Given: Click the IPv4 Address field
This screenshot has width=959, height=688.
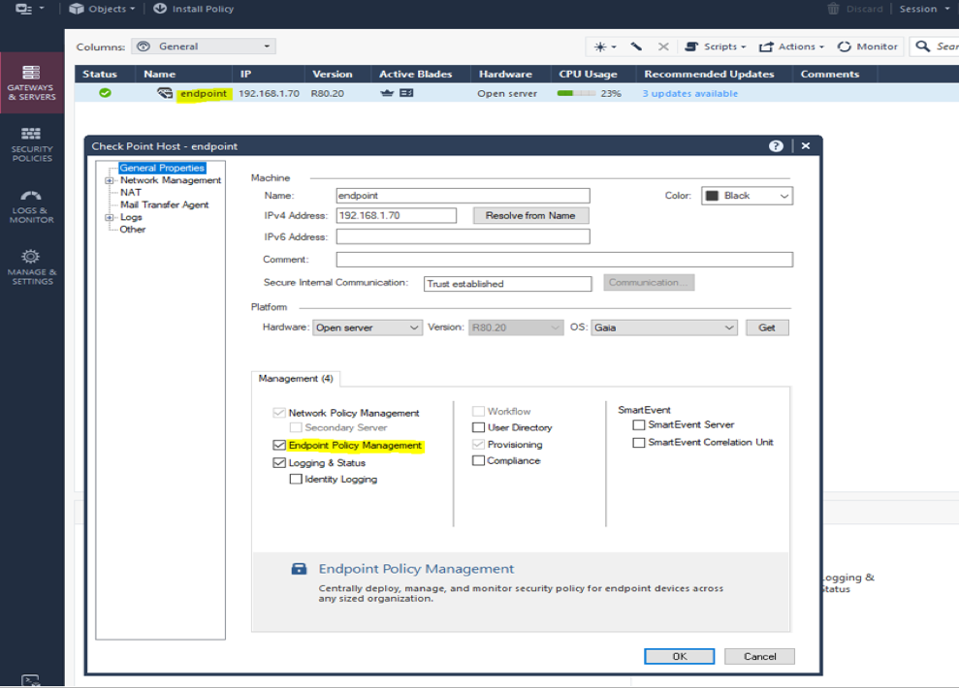Looking at the screenshot, I should point(397,216).
